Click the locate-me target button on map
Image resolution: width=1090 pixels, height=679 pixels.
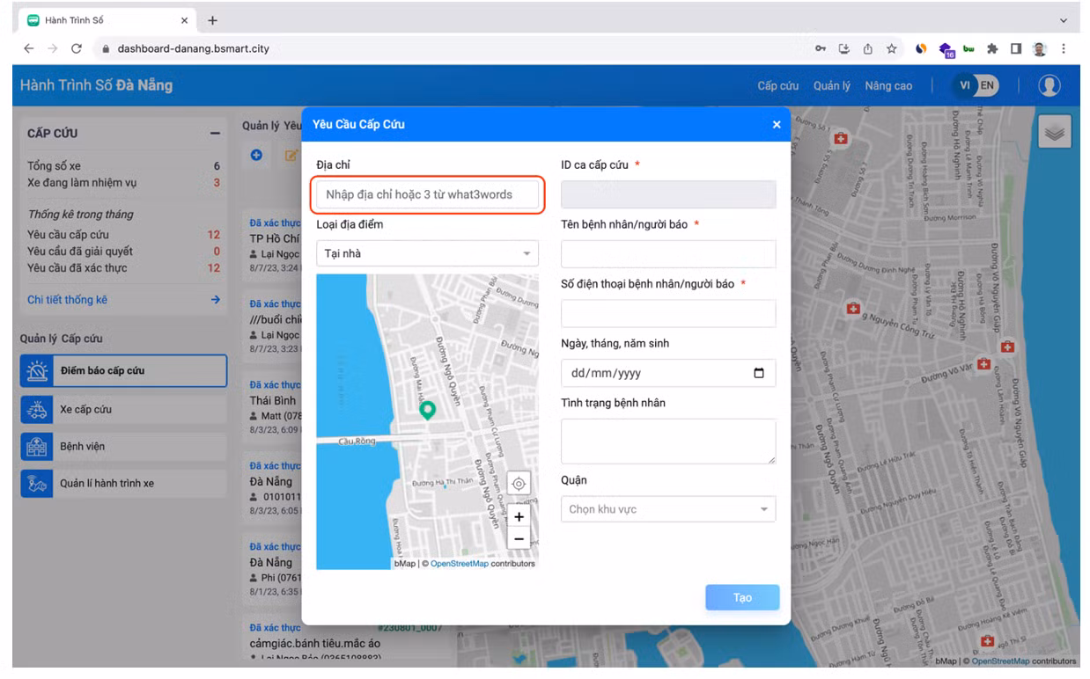tap(519, 484)
